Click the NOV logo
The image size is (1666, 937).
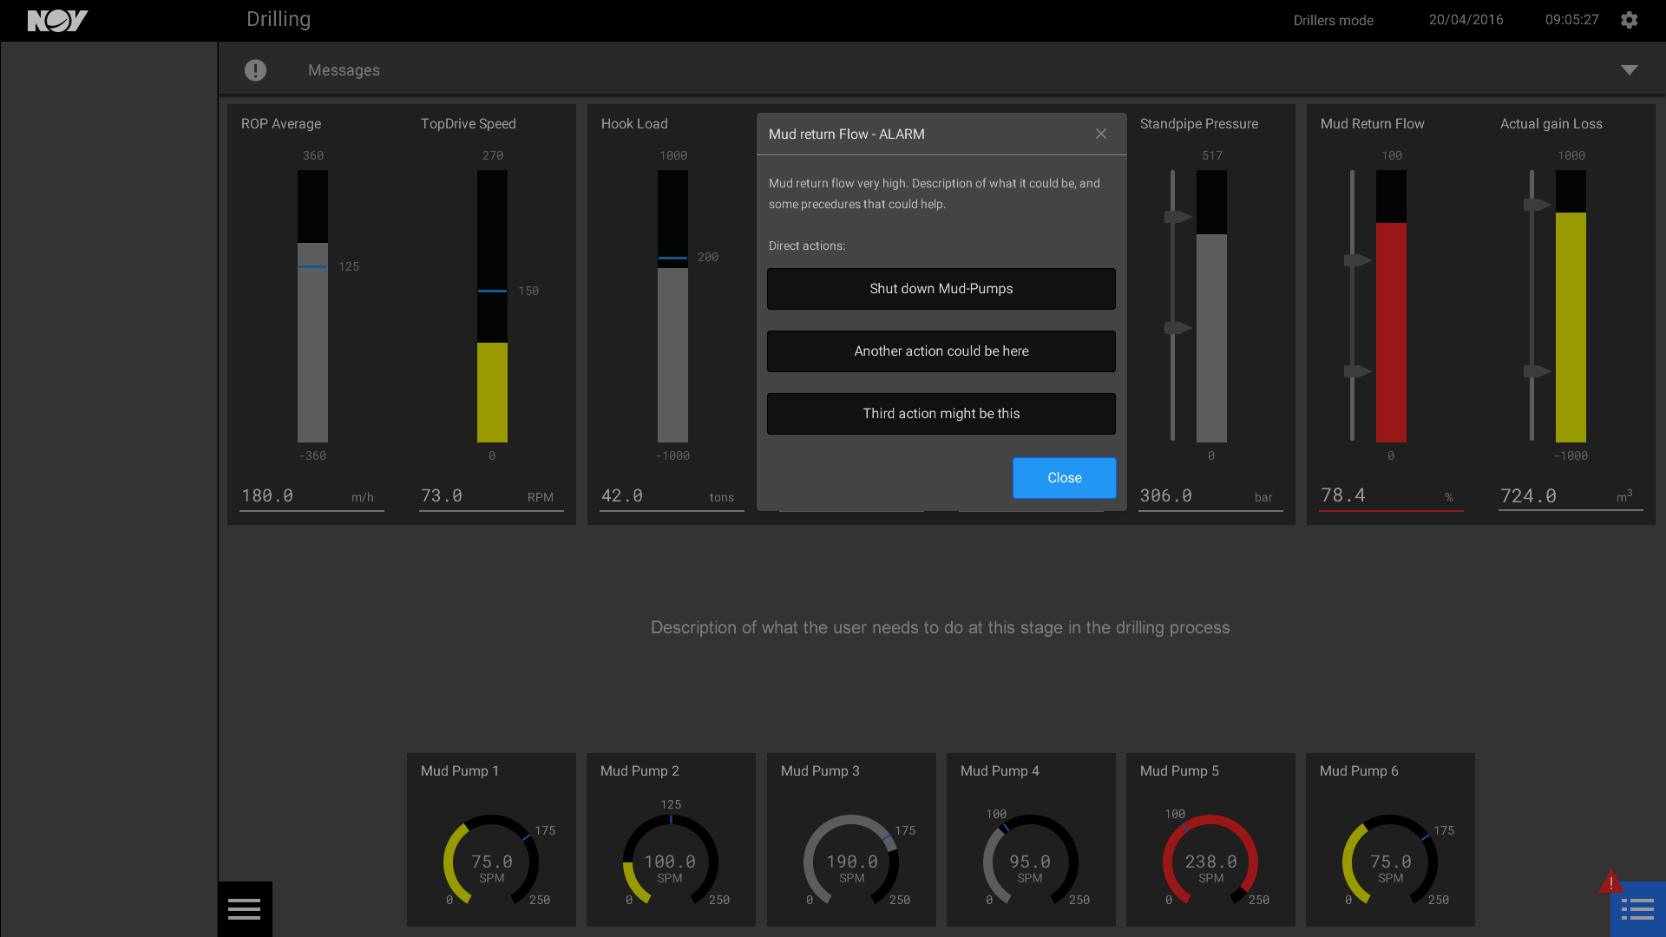coord(57,21)
